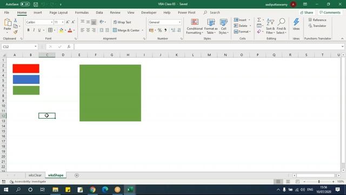
Task: Increase font size with large A icon
Action: 68,22
